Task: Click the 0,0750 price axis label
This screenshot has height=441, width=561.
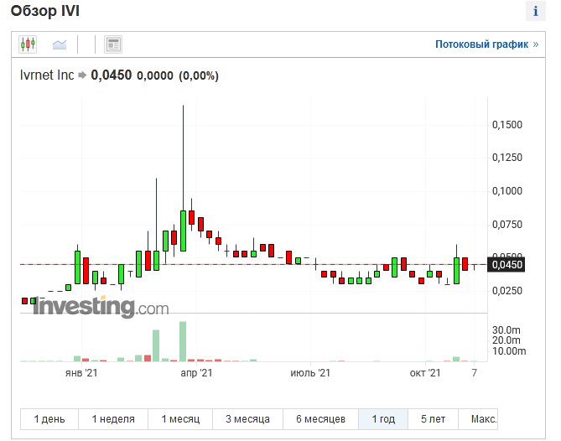Action: [507, 225]
